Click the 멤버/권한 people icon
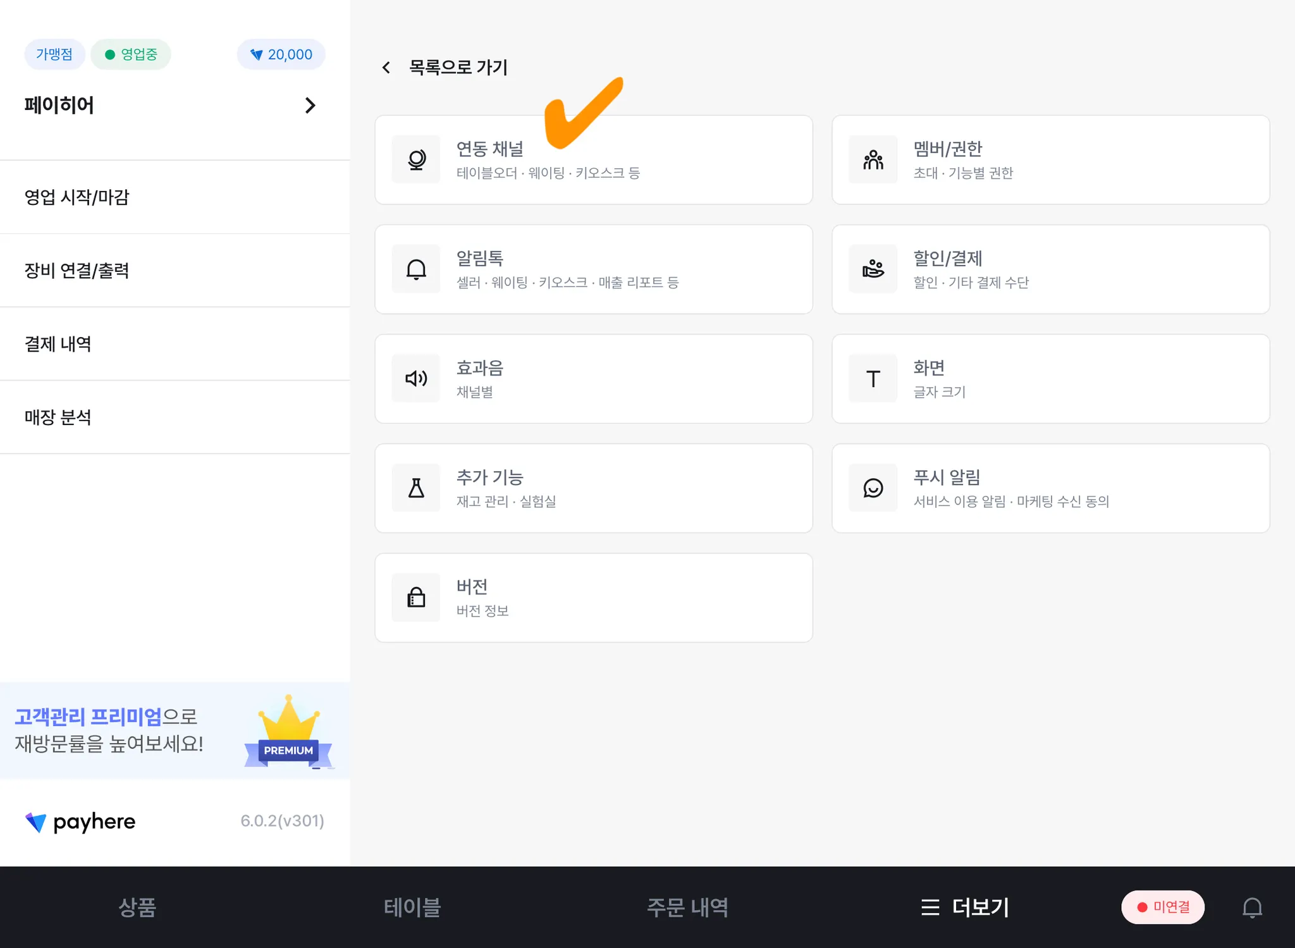 point(873,159)
